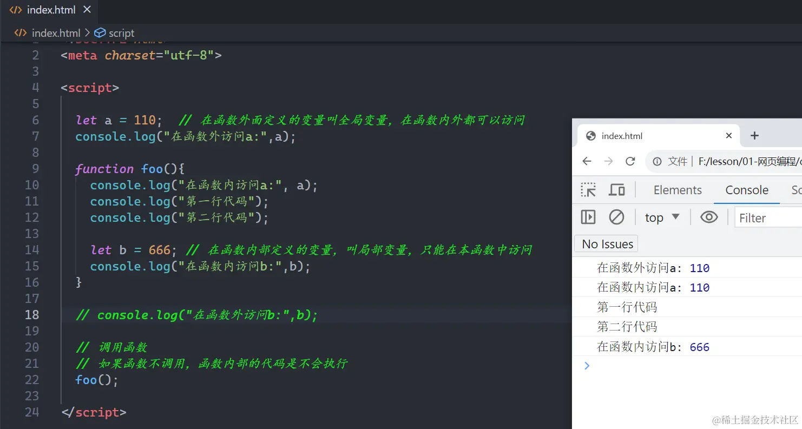Click the console prompt arrow
Image resolution: width=802 pixels, height=429 pixels.
coord(587,366)
